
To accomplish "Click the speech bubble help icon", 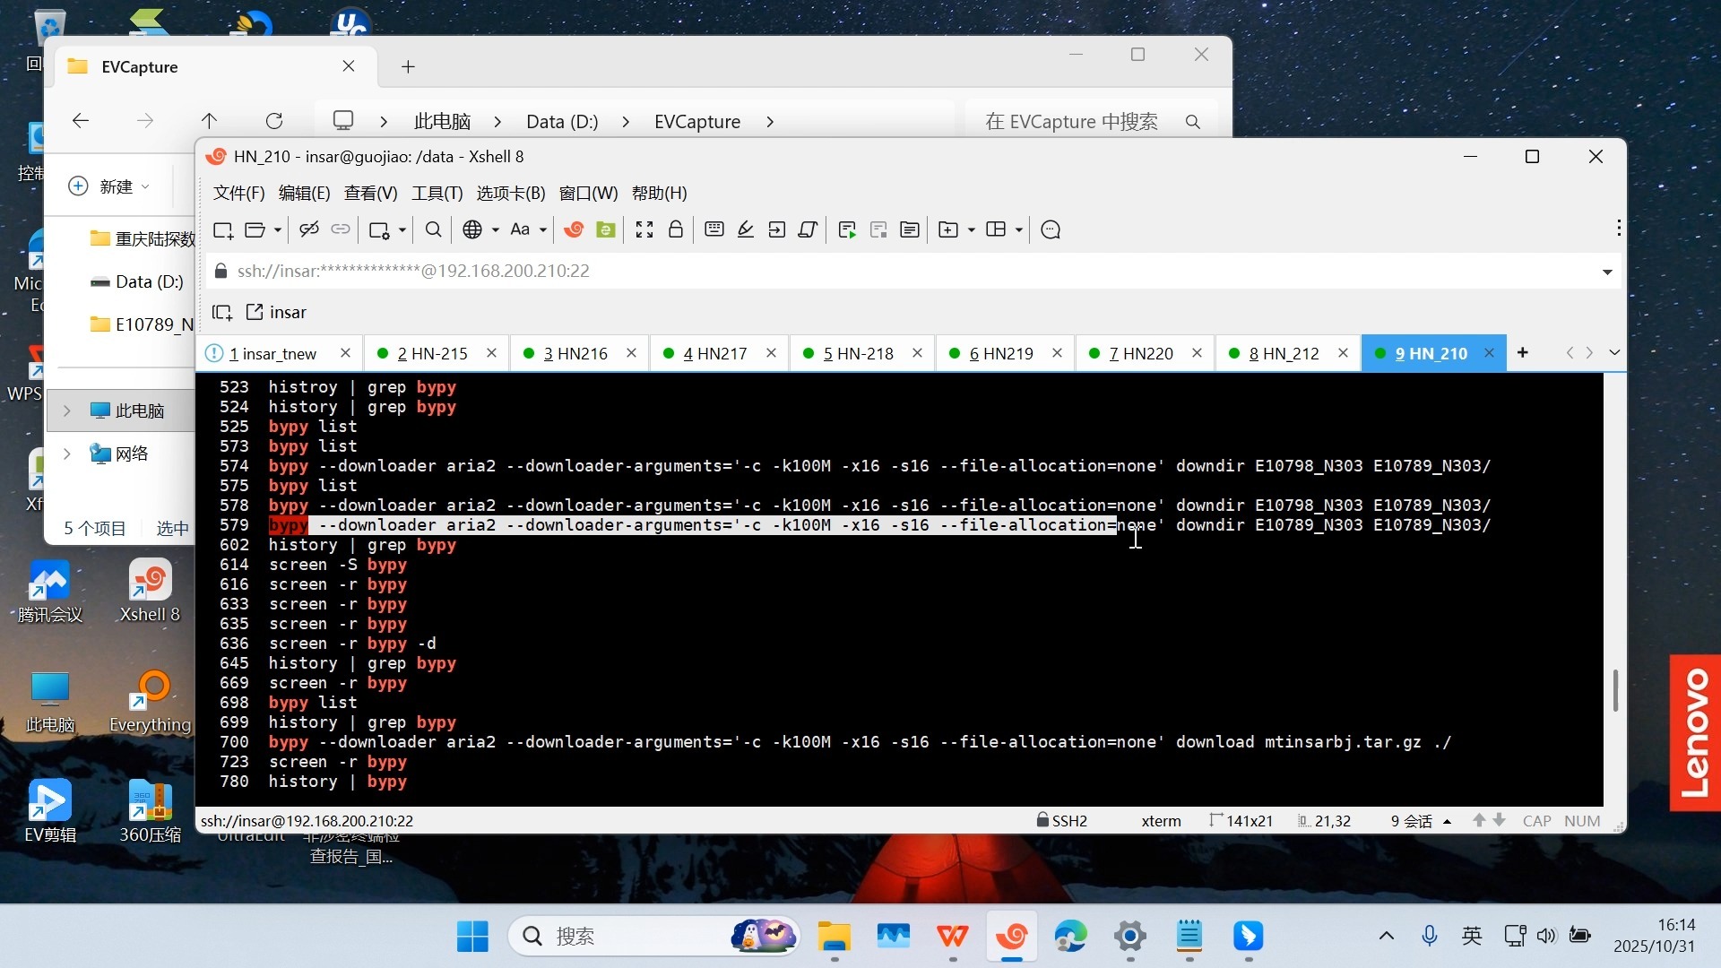I will point(1051,230).
